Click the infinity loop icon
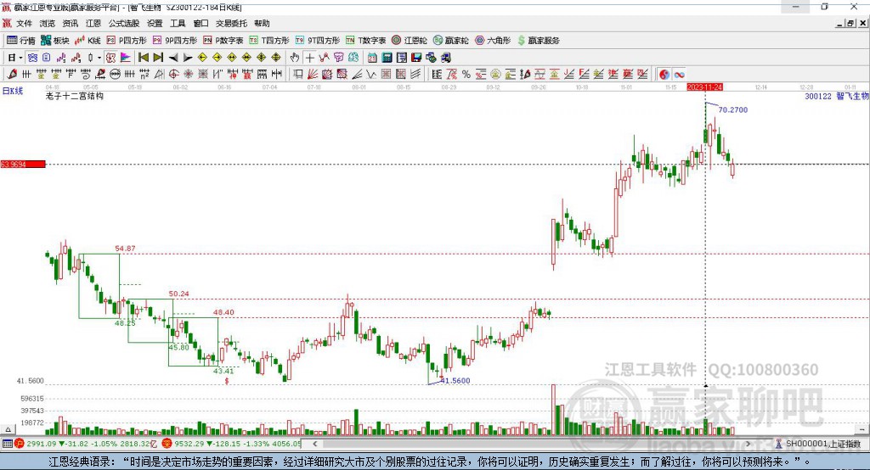This screenshot has width=870, height=470. tap(679, 75)
